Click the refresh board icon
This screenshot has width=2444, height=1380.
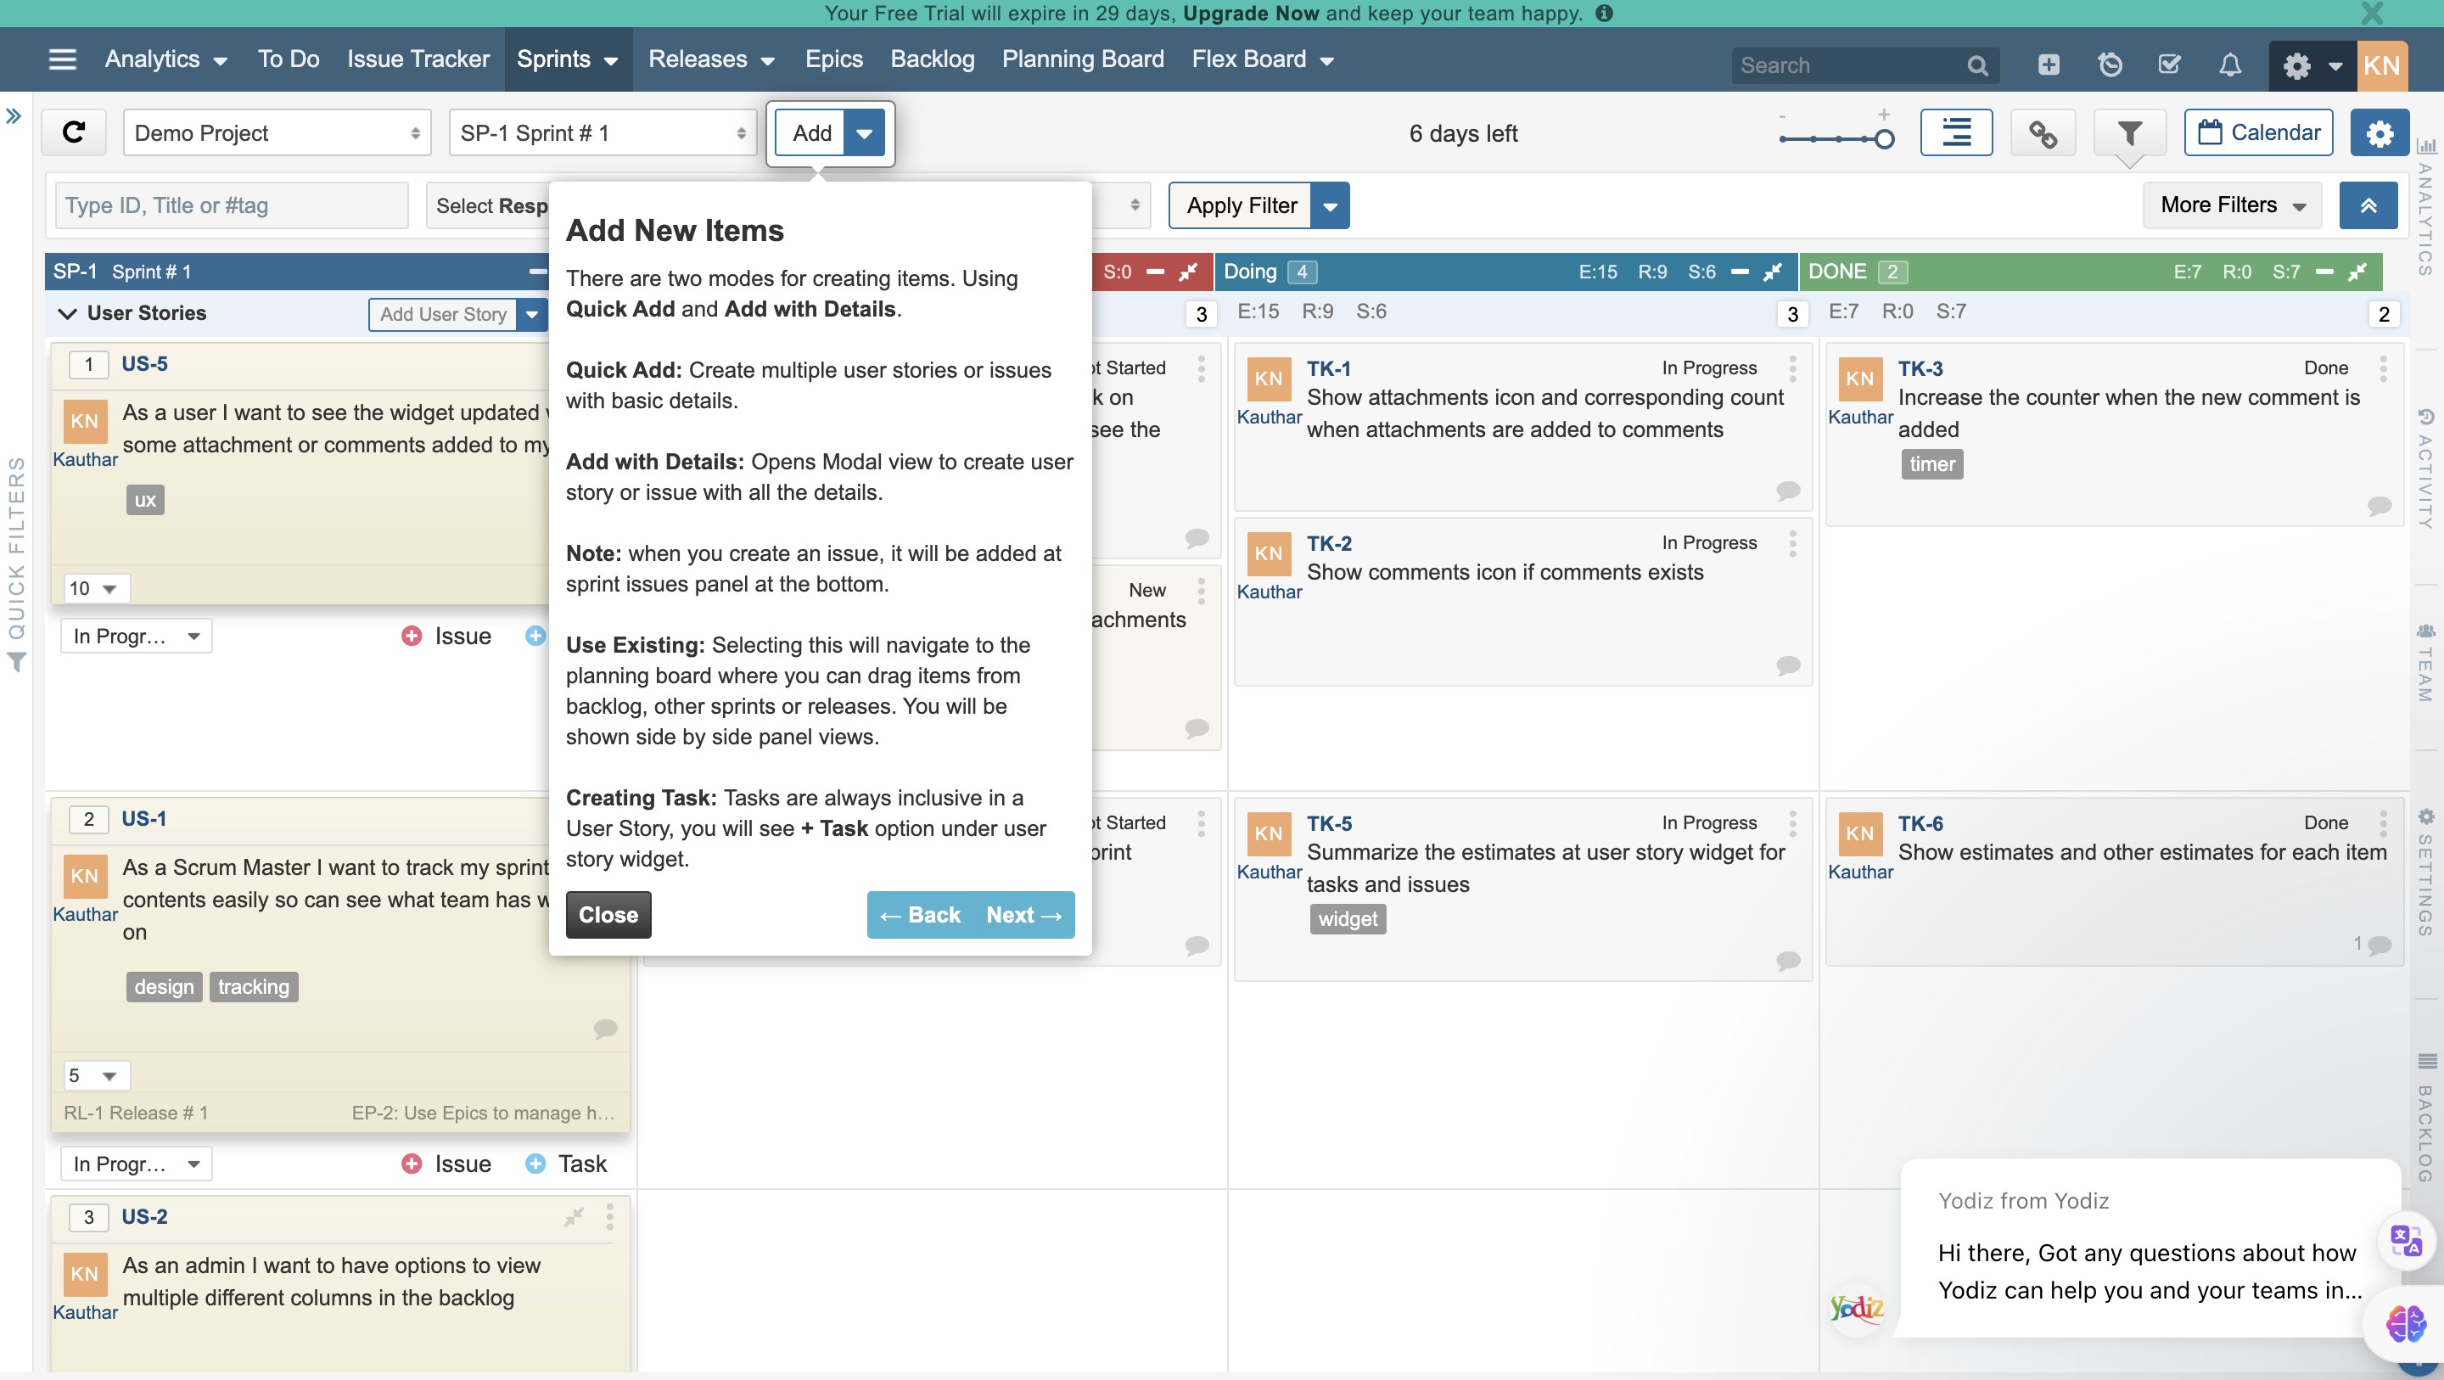tap(73, 133)
